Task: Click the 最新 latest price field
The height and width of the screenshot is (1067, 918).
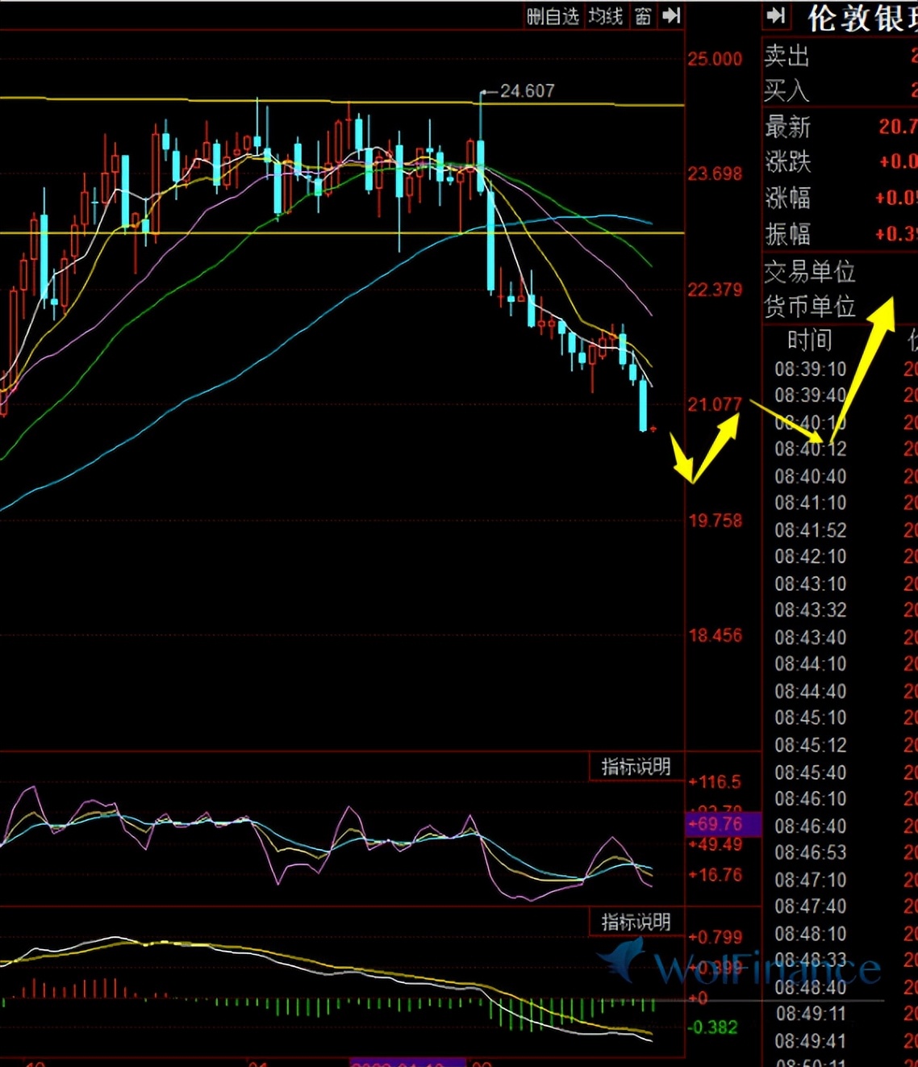Action: 839,127
